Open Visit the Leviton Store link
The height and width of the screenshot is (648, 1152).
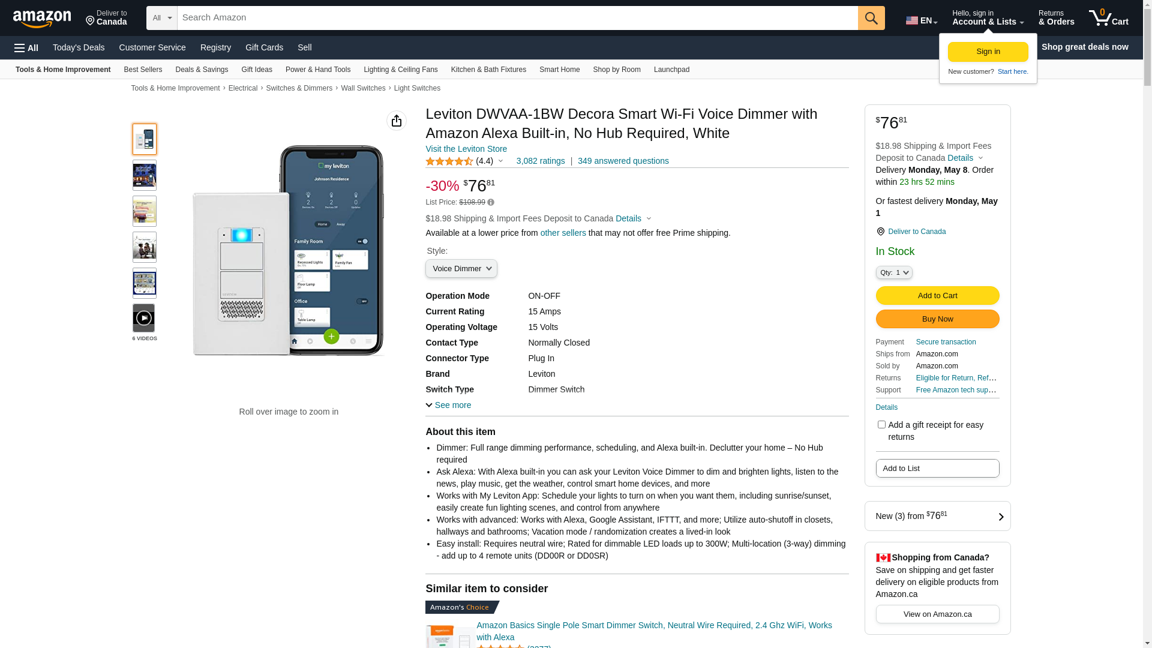[466, 149]
